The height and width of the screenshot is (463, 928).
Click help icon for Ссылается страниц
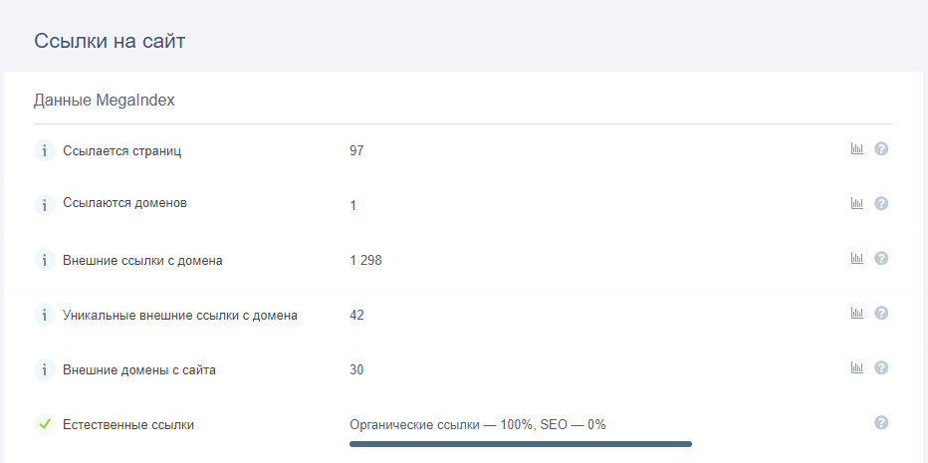881,149
